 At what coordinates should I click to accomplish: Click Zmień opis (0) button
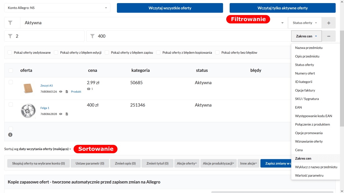[125, 163]
